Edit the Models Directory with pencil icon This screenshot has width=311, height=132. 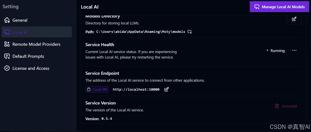(294, 19)
